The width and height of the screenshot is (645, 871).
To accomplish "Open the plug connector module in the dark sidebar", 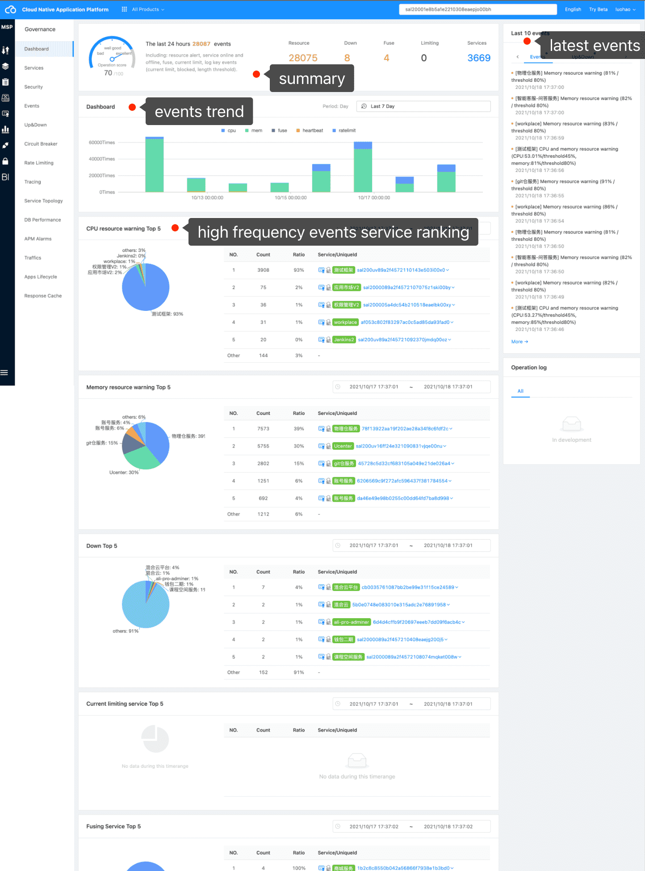I will point(5,145).
